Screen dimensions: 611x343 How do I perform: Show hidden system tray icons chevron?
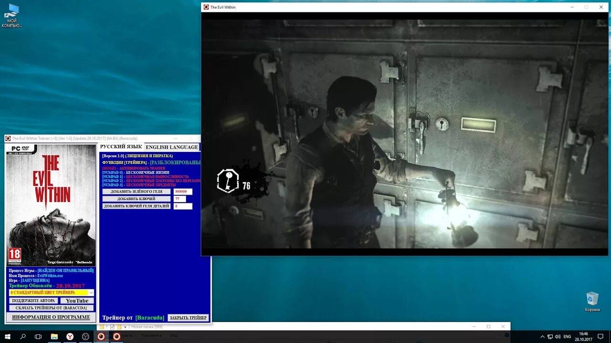[x=542, y=337]
